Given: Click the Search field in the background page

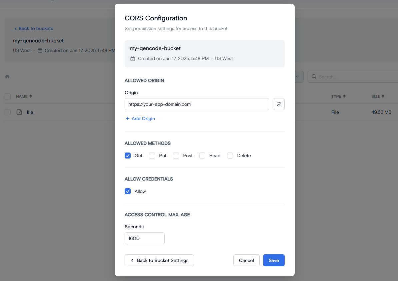Looking at the screenshot, I should click(x=353, y=77).
